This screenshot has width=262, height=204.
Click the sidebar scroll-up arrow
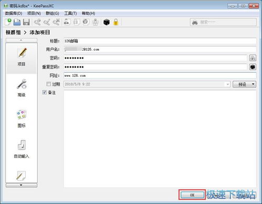tap(22, 40)
